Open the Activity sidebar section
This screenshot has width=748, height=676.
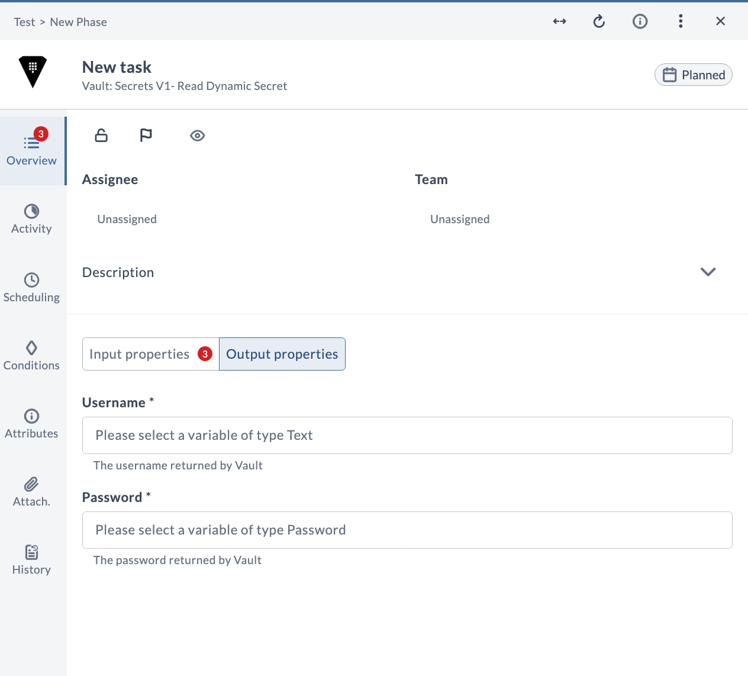32,220
